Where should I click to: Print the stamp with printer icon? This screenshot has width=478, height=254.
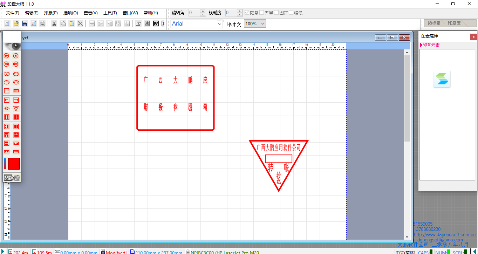tap(42, 23)
